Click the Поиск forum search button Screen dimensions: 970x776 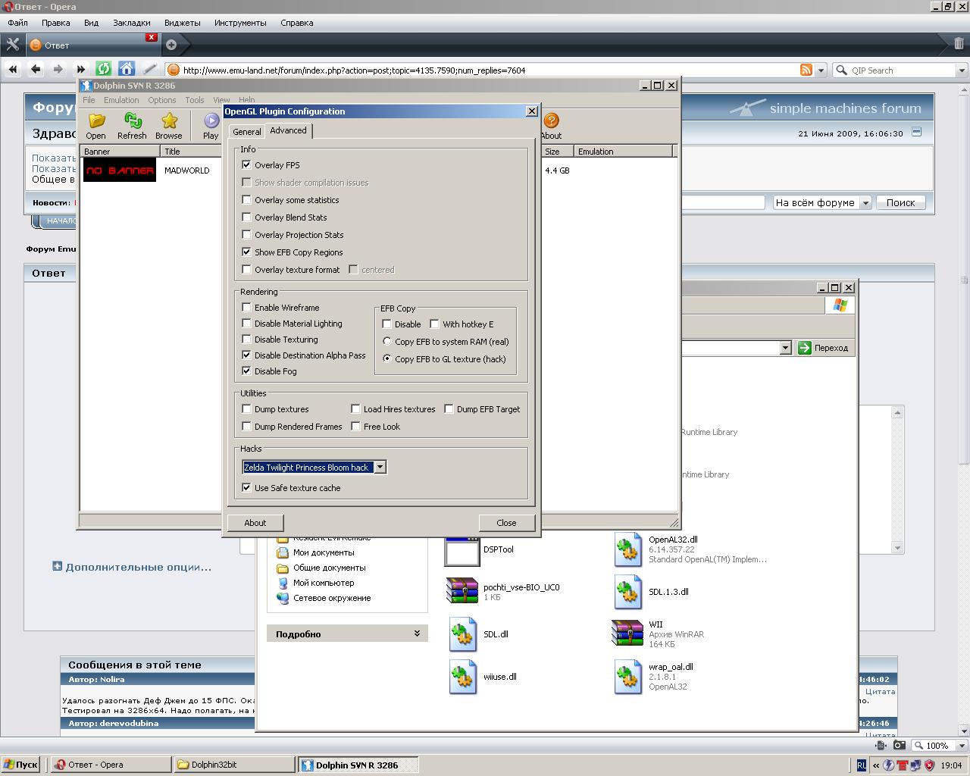[901, 202]
